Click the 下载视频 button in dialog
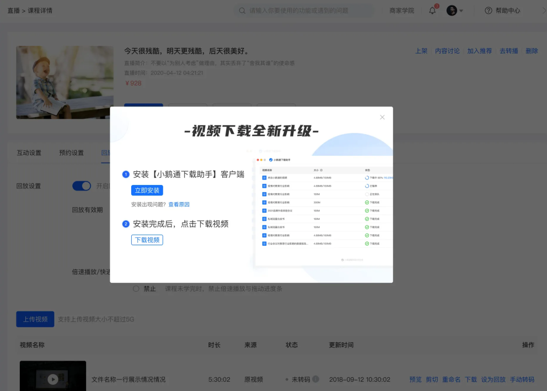The image size is (547, 391). tap(147, 240)
